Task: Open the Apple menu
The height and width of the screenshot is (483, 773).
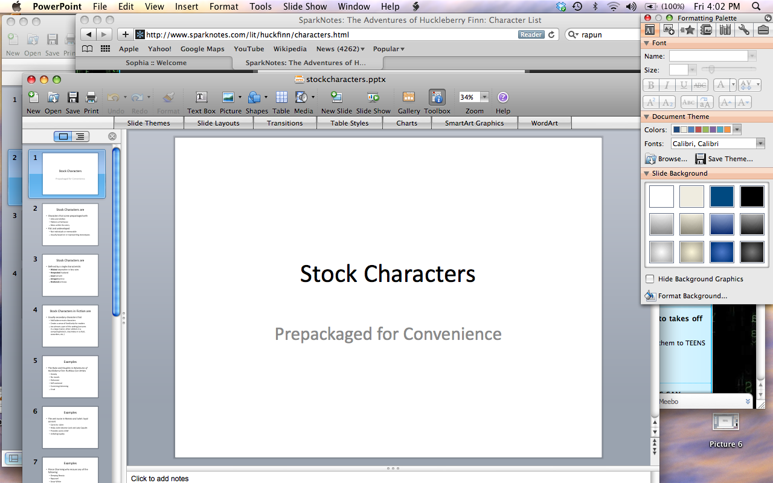Action: pyautogui.click(x=16, y=7)
